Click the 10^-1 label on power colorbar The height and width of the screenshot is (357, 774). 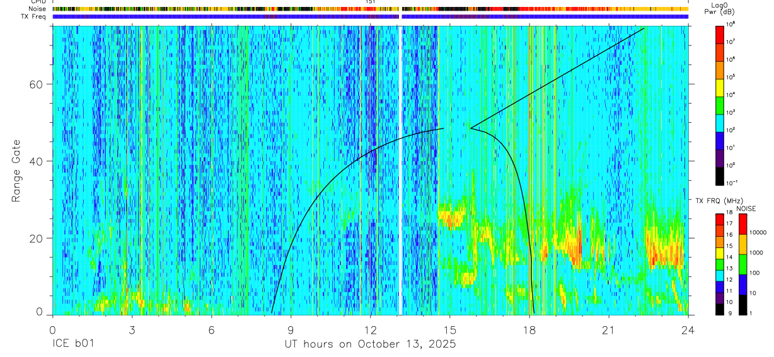click(x=731, y=183)
